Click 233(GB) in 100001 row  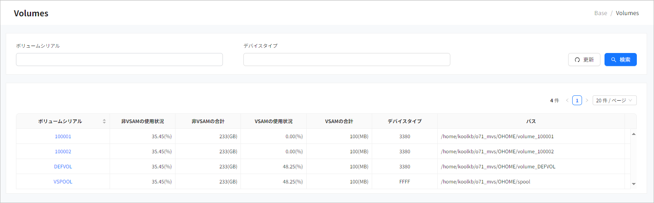click(x=228, y=137)
